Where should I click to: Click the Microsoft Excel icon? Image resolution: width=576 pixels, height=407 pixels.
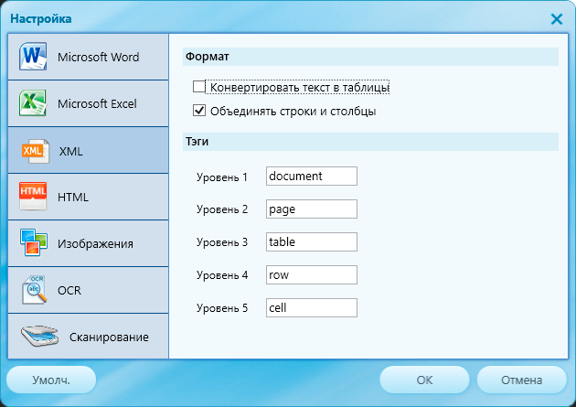[33, 103]
